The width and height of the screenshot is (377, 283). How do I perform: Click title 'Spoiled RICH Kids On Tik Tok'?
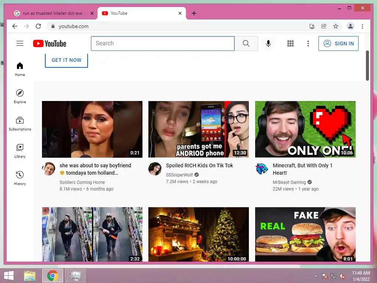click(x=200, y=165)
